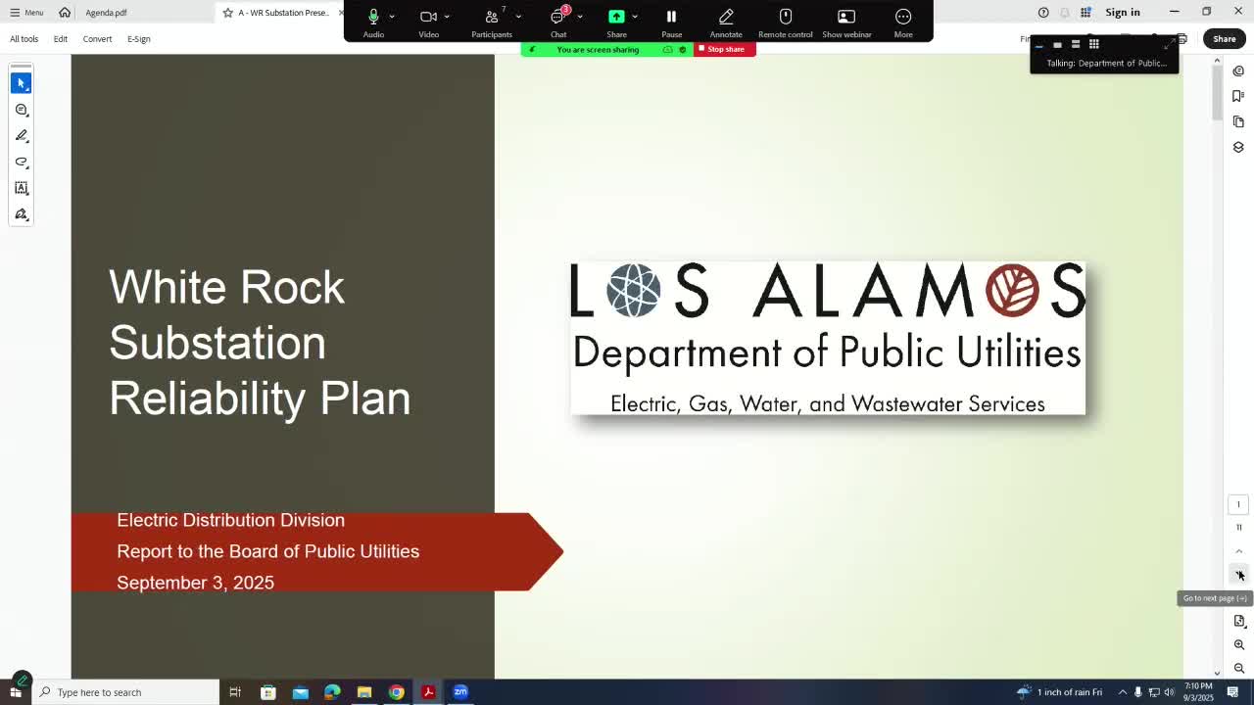Viewport: 1254px width, 705px height.
Task: Go to the next page
Action: tap(1238, 575)
